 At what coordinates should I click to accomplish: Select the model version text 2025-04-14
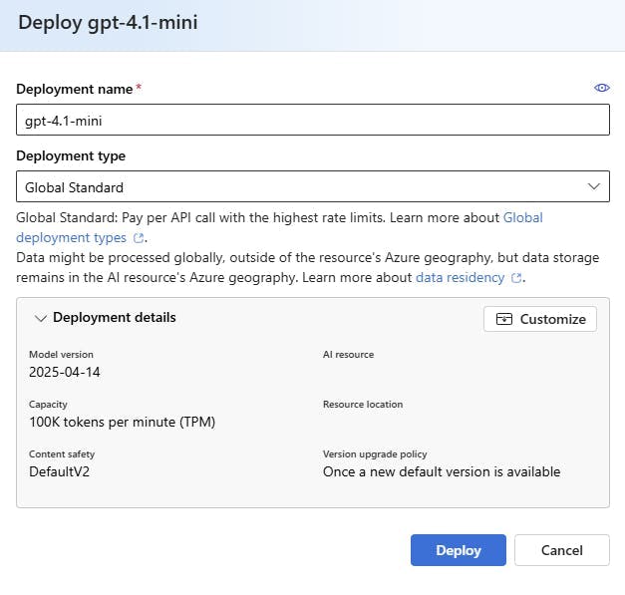pos(65,372)
